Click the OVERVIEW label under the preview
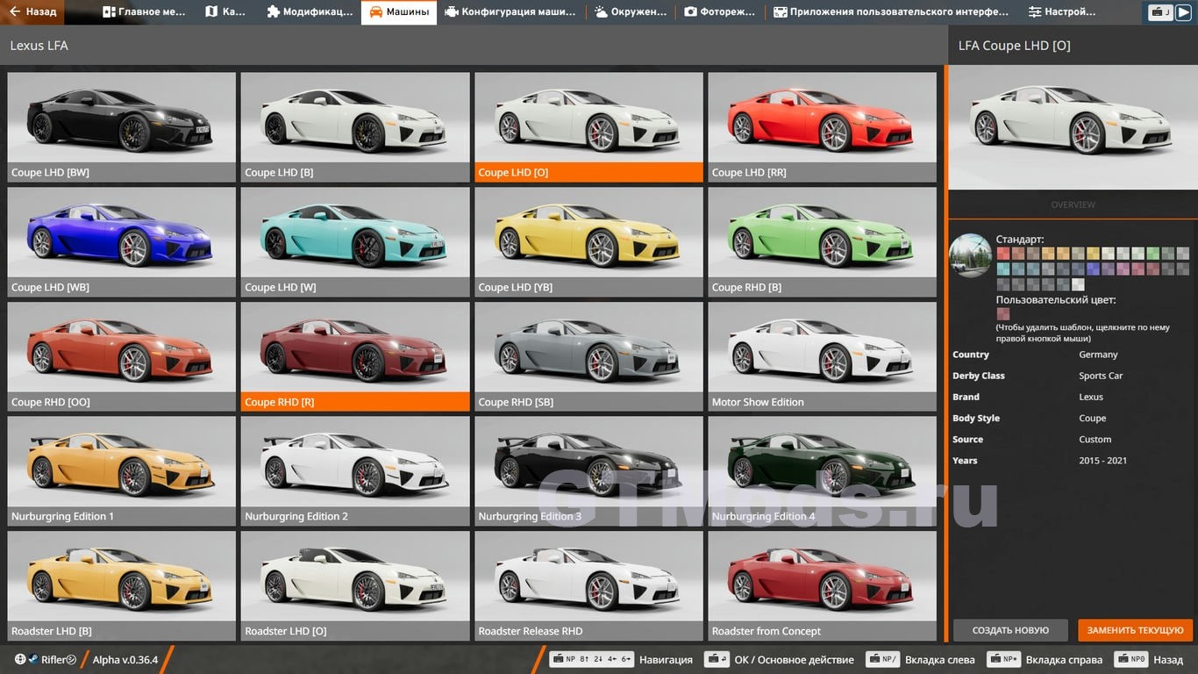The width and height of the screenshot is (1198, 674). pyautogui.click(x=1073, y=204)
